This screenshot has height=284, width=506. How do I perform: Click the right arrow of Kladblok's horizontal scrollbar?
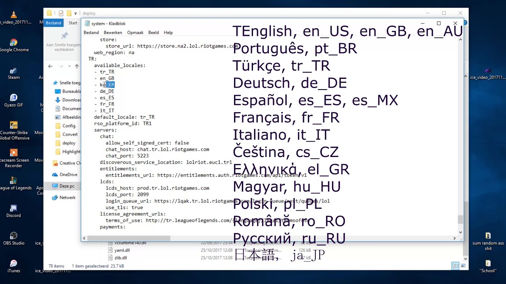click(x=454, y=238)
